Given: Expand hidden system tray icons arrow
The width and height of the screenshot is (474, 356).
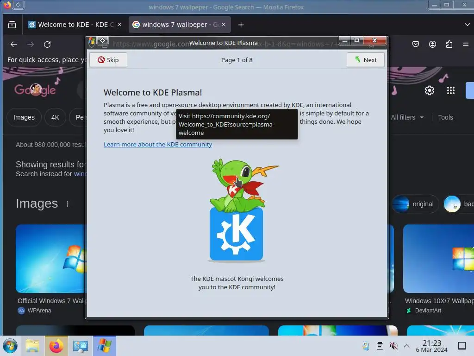Looking at the screenshot, I should 407,346.
